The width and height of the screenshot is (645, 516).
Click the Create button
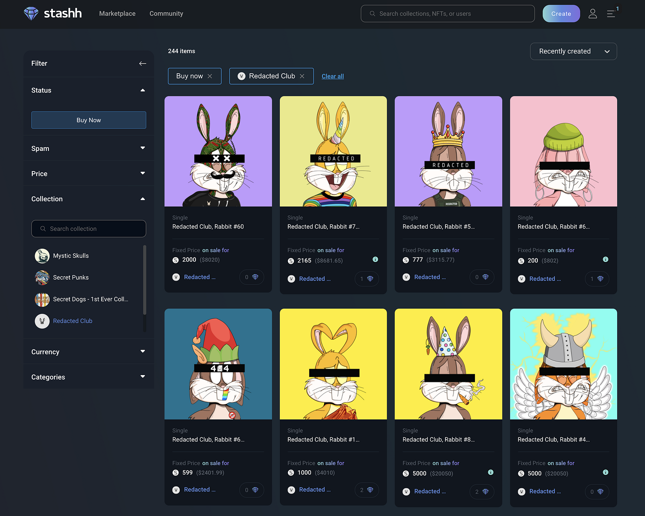pyautogui.click(x=561, y=14)
